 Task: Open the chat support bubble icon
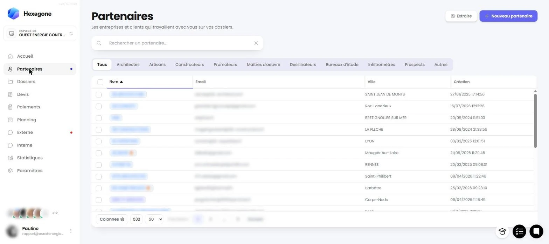(536, 231)
